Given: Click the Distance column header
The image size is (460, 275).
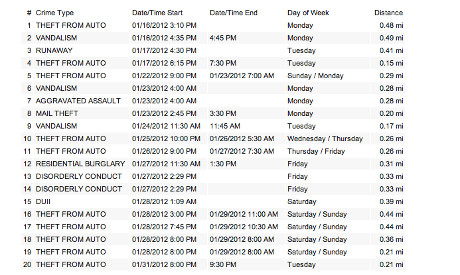Looking at the screenshot, I should click(388, 13).
